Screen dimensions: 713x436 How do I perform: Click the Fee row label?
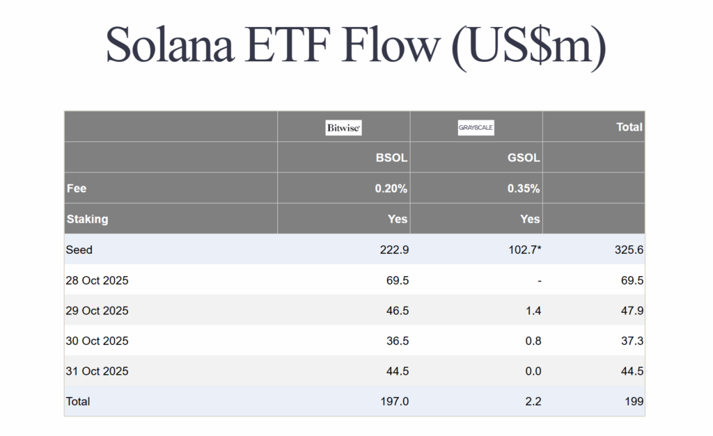(x=77, y=188)
